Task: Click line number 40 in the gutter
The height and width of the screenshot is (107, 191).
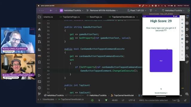Action: [x=48, y=49]
